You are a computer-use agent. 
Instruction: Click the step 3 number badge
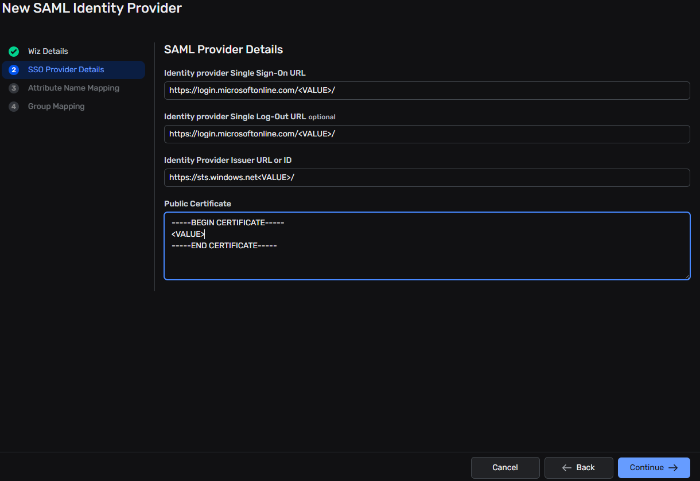click(x=14, y=88)
